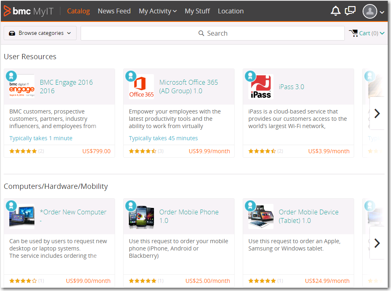
Task: Click the Office 365 logo image
Action: coord(141,87)
